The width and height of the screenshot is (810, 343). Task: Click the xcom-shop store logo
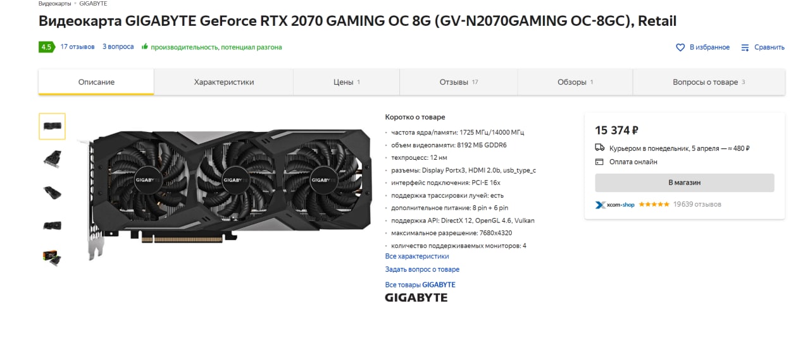pyautogui.click(x=615, y=205)
